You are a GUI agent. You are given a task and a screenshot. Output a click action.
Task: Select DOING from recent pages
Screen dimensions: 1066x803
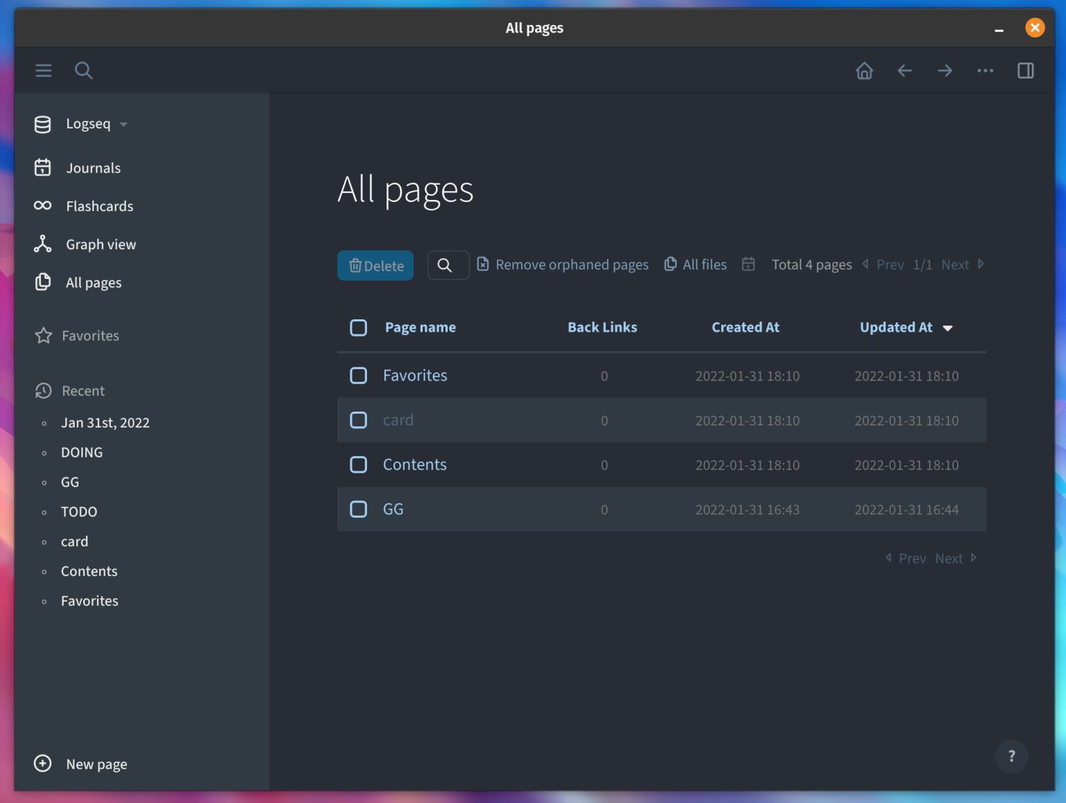tap(81, 452)
